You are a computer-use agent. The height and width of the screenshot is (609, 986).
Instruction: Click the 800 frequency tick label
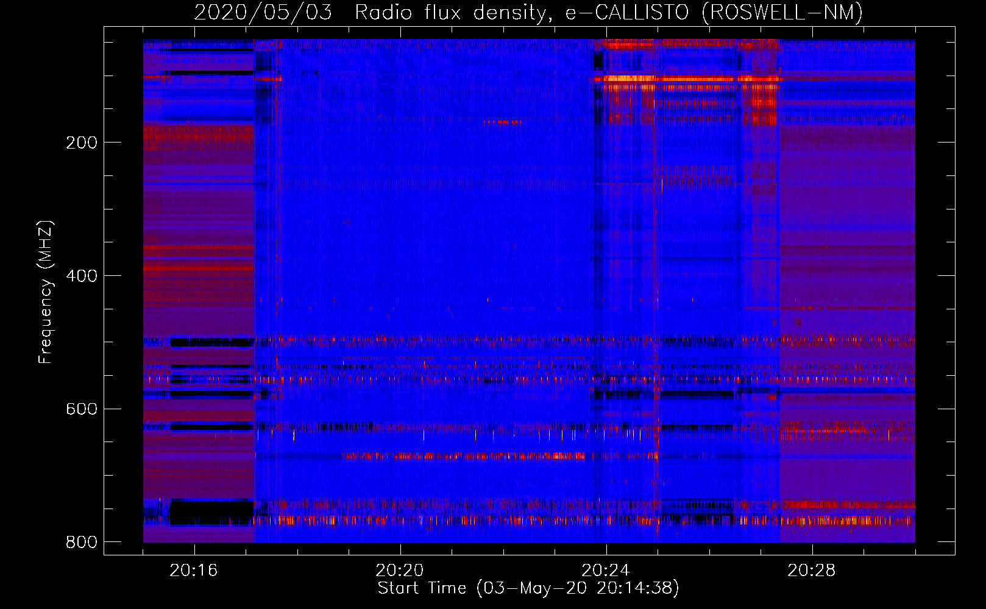coord(82,542)
